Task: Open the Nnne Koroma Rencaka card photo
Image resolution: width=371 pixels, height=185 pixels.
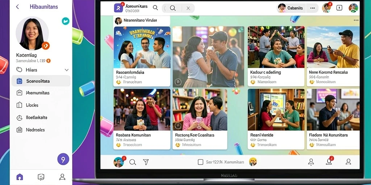Action: 333,47
